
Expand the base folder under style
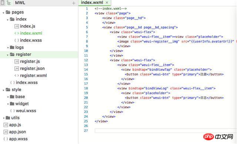click(8, 97)
